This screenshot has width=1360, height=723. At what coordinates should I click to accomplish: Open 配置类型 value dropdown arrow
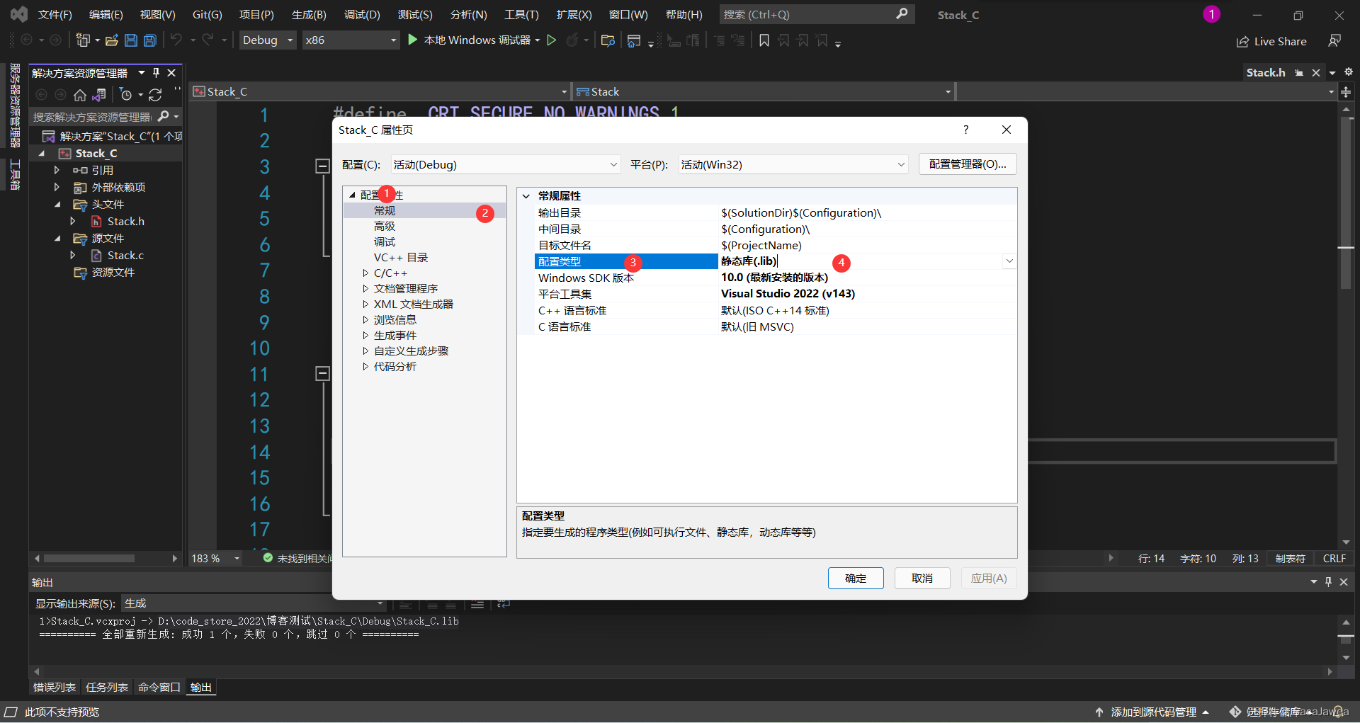[1009, 261]
